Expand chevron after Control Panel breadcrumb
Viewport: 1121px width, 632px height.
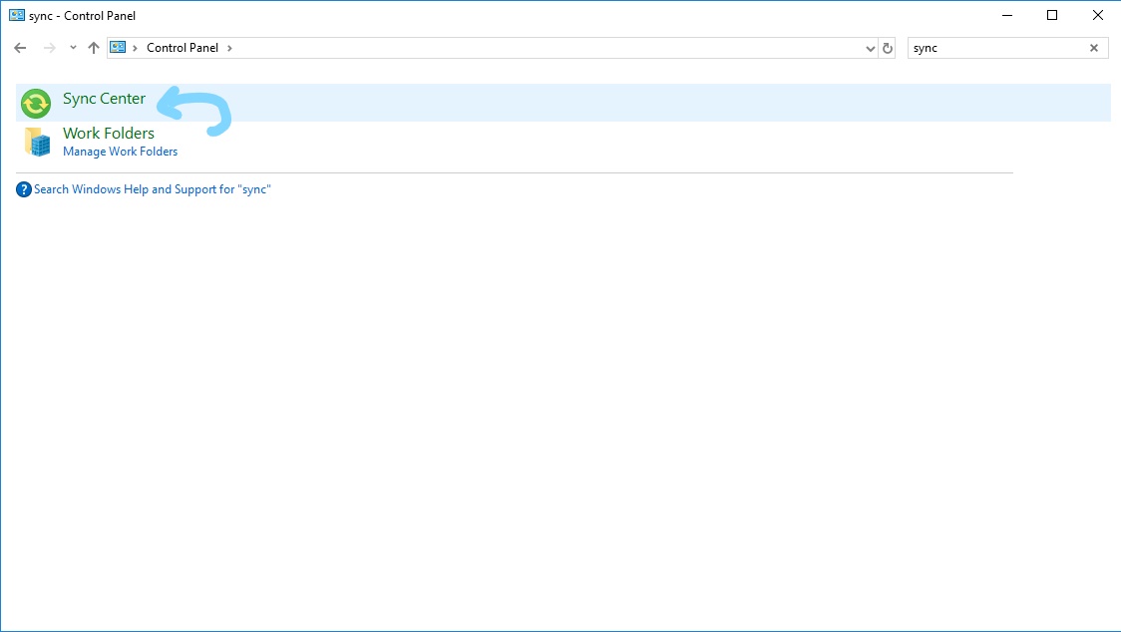(x=229, y=48)
